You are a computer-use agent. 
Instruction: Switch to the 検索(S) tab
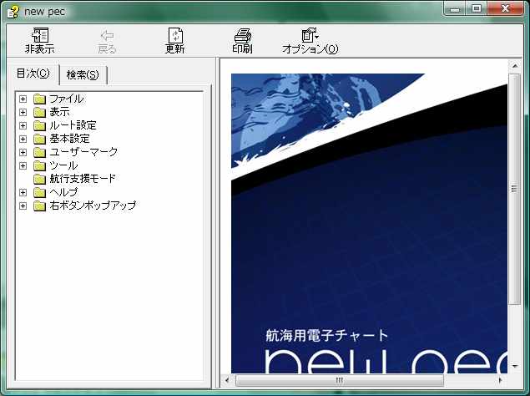83,75
